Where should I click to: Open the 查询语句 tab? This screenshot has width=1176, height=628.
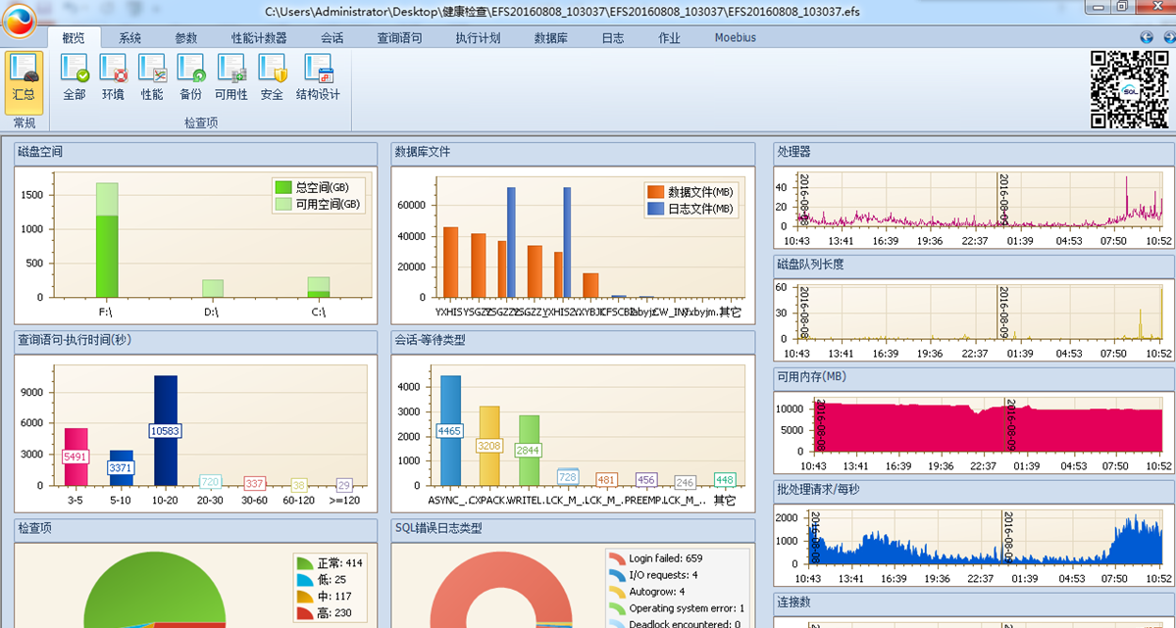click(399, 37)
